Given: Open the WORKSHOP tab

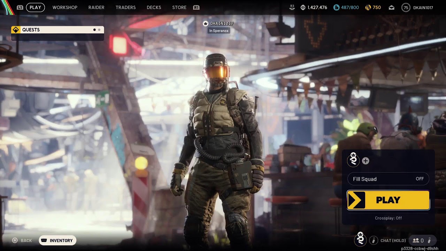Looking at the screenshot, I should (65, 7).
